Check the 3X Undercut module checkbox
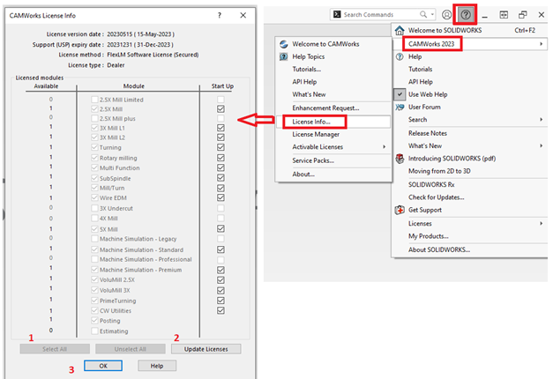Image resolution: width=553 pixels, height=379 pixels. (94, 208)
